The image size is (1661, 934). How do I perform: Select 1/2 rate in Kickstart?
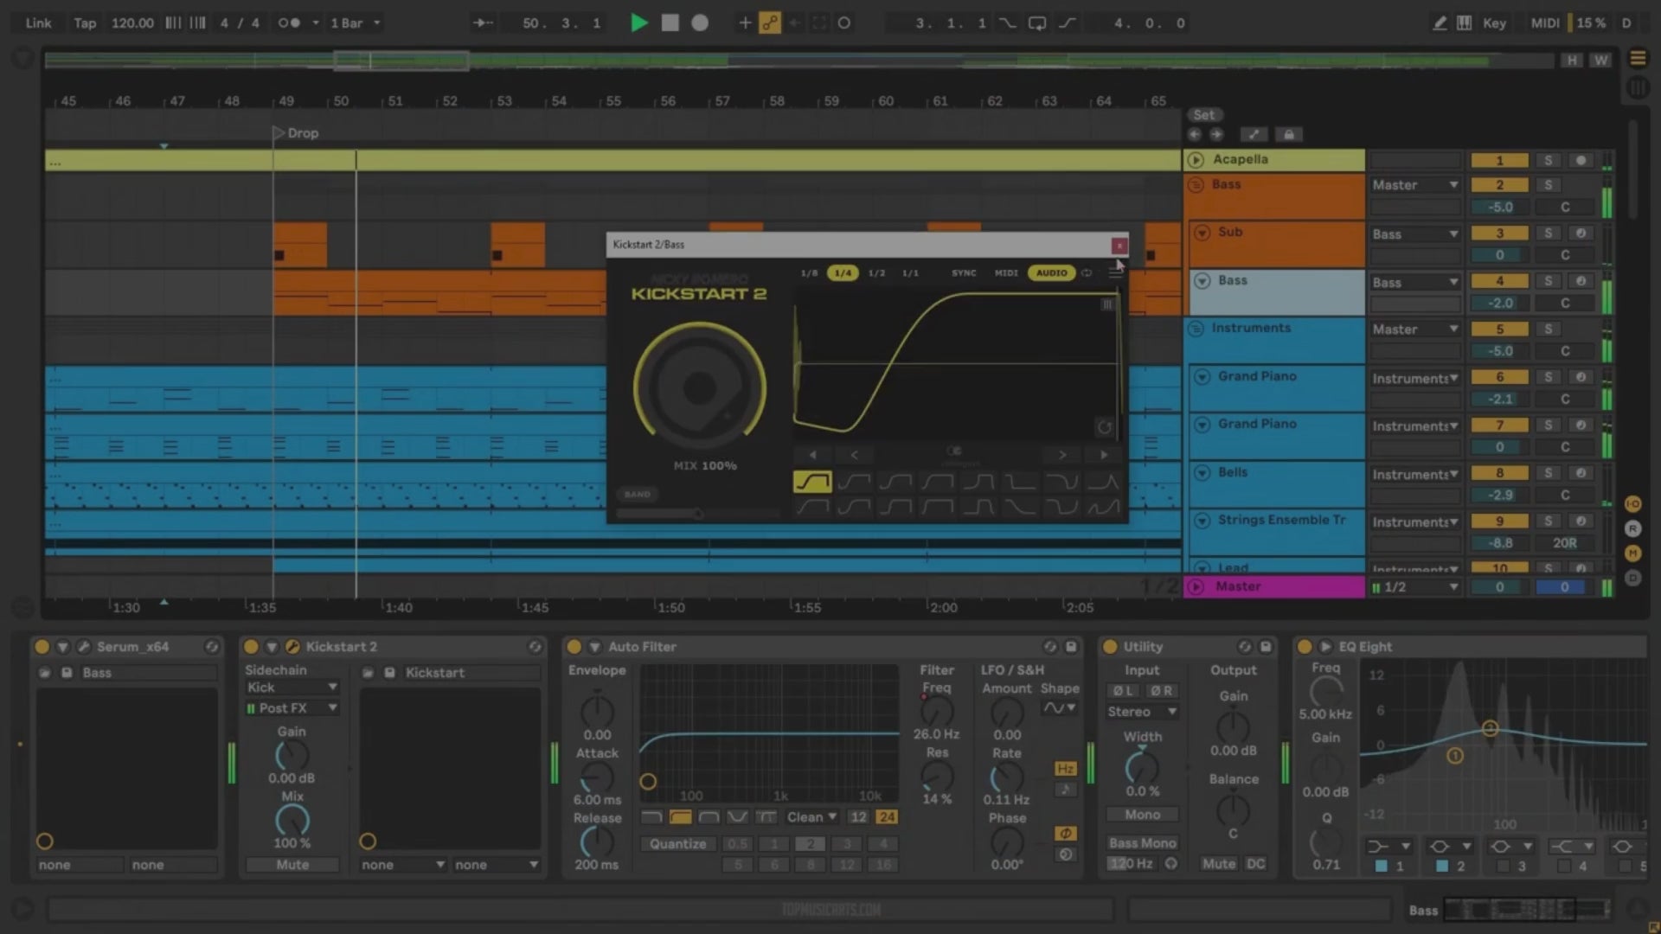point(876,273)
